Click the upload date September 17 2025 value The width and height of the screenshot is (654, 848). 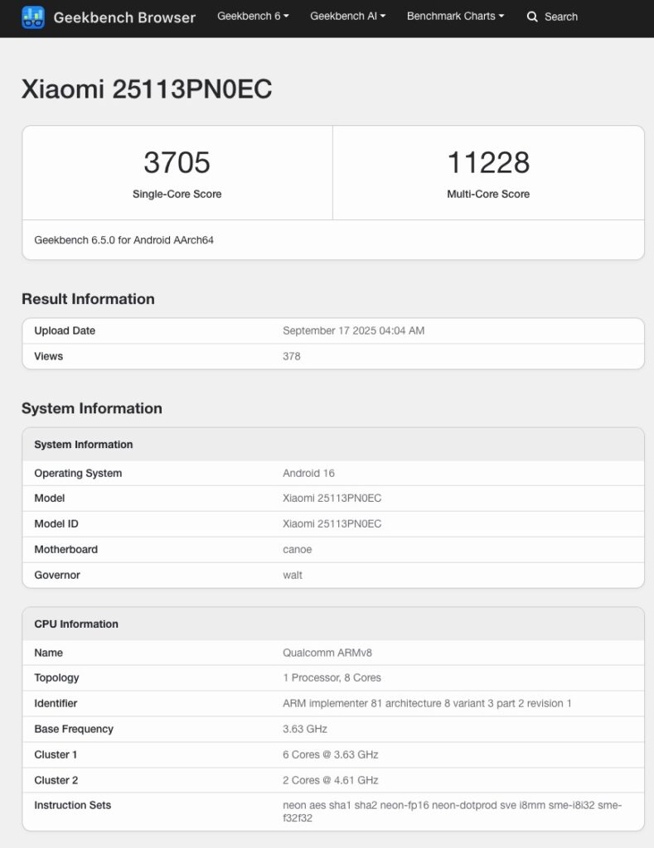(x=353, y=330)
